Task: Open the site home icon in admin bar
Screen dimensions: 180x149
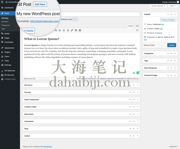Action: (x=6, y=2)
